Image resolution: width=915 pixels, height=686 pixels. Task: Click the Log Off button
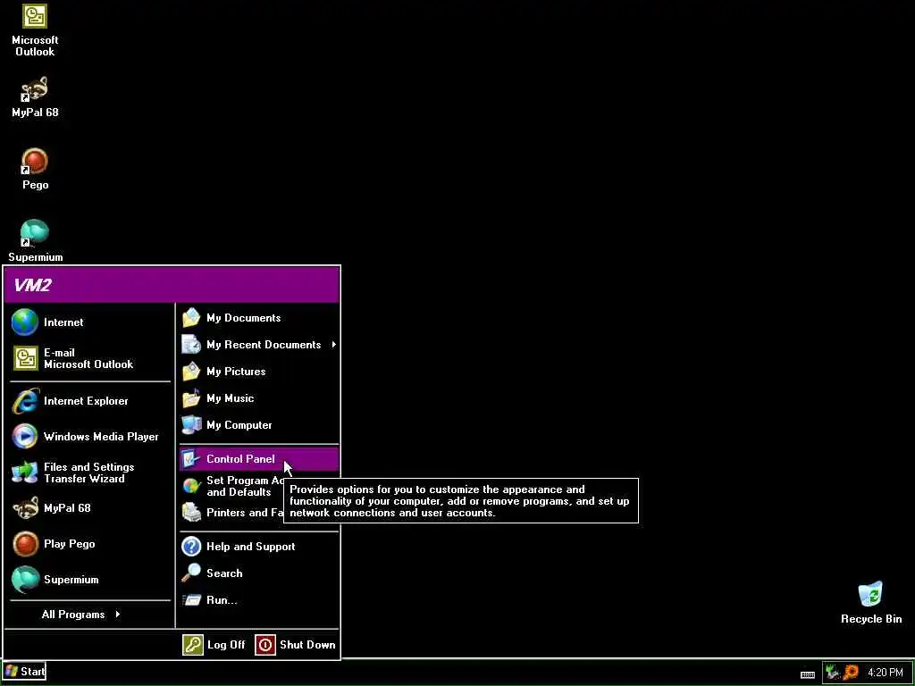214,645
